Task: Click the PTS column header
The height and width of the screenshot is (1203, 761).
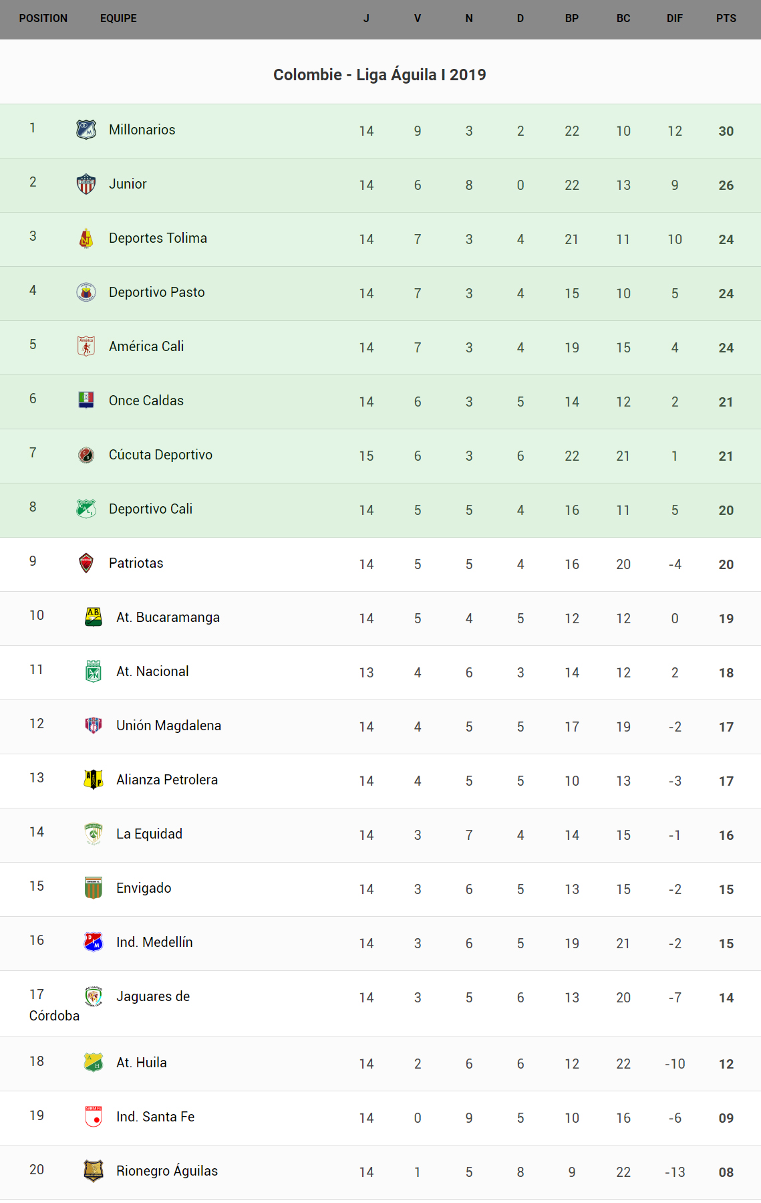Action: point(726,19)
